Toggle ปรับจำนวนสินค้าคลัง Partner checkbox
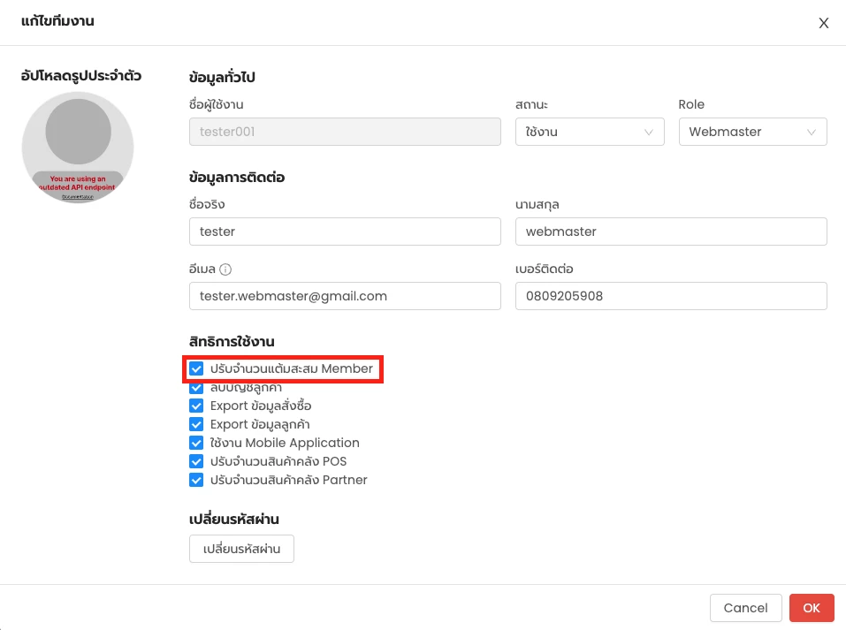 [x=196, y=480]
